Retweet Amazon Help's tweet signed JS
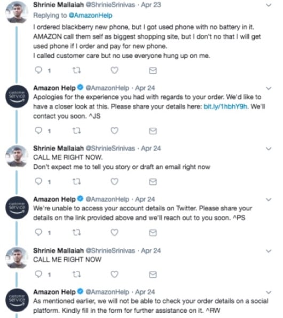The height and width of the screenshot is (318, 283). tap(76, 131)
